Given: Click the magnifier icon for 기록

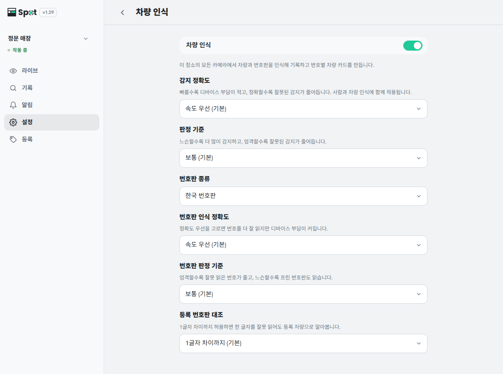Looking at the screenshot, I should [13, 88].
